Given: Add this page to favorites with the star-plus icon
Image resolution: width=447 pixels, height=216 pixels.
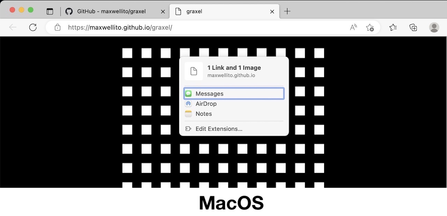Looking at the screenshot, I should pos(370,27).
